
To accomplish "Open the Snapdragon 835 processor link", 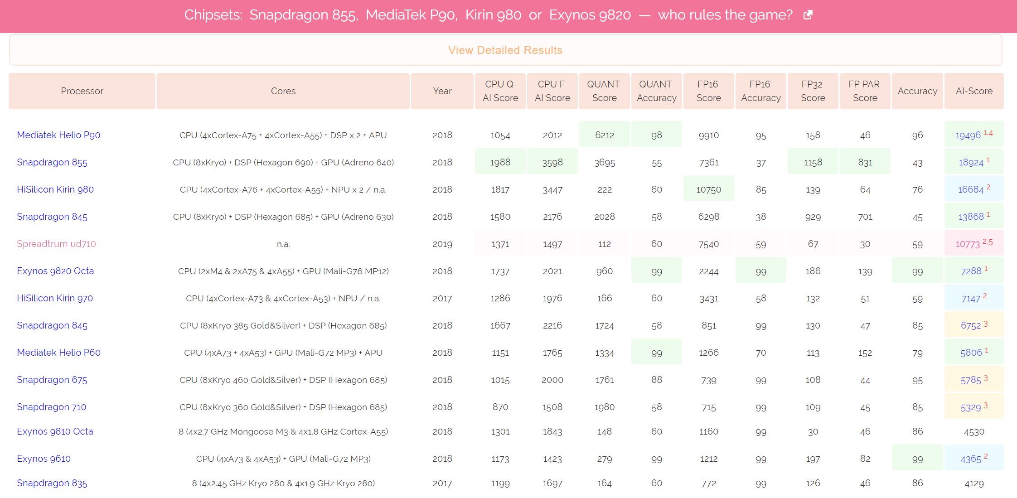I will point(52,483).
